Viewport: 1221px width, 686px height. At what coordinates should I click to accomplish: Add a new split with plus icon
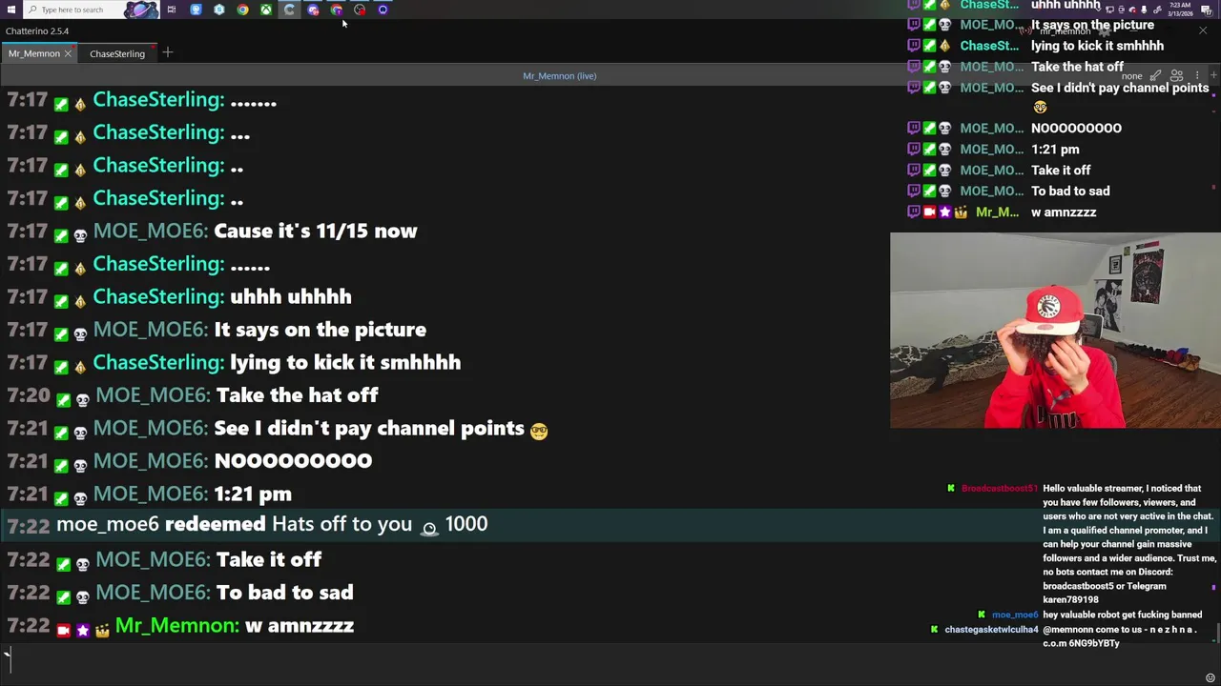point(1213,75)
